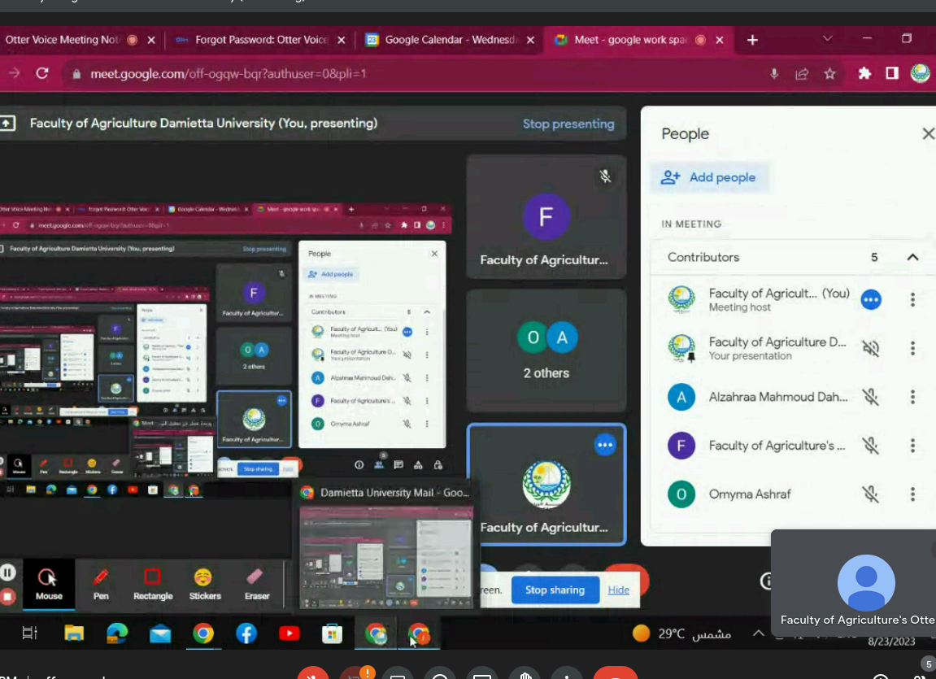Pause the screen recording
The width and height of the screenshot is (936, 679).
coord(8,572)
